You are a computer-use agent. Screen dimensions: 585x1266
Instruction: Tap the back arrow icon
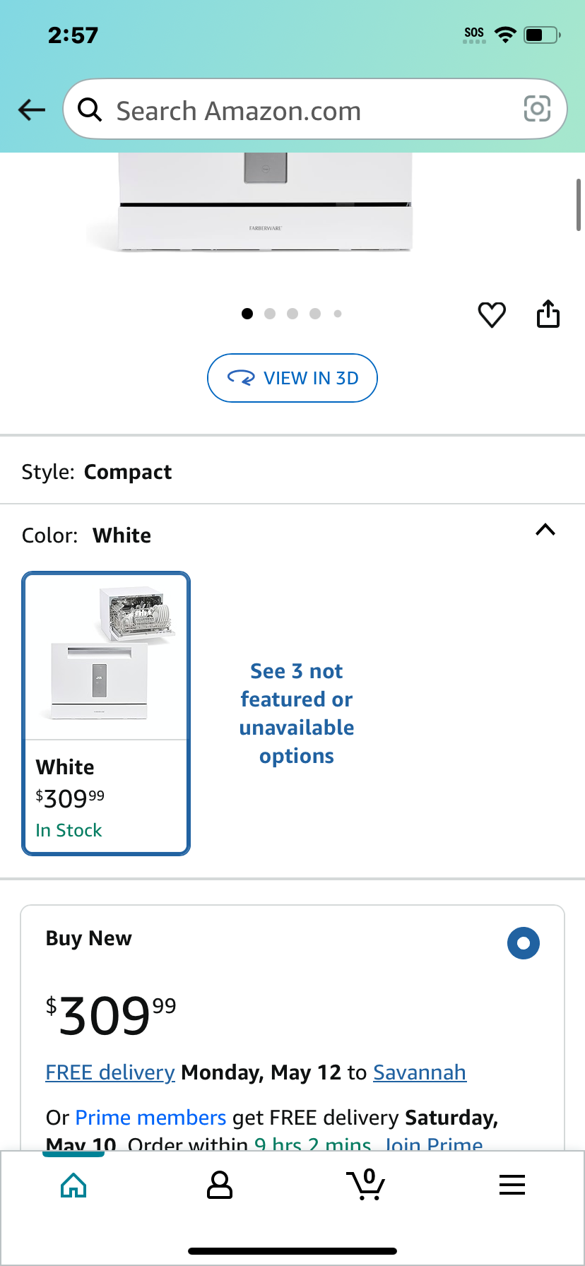coord(32,110)
